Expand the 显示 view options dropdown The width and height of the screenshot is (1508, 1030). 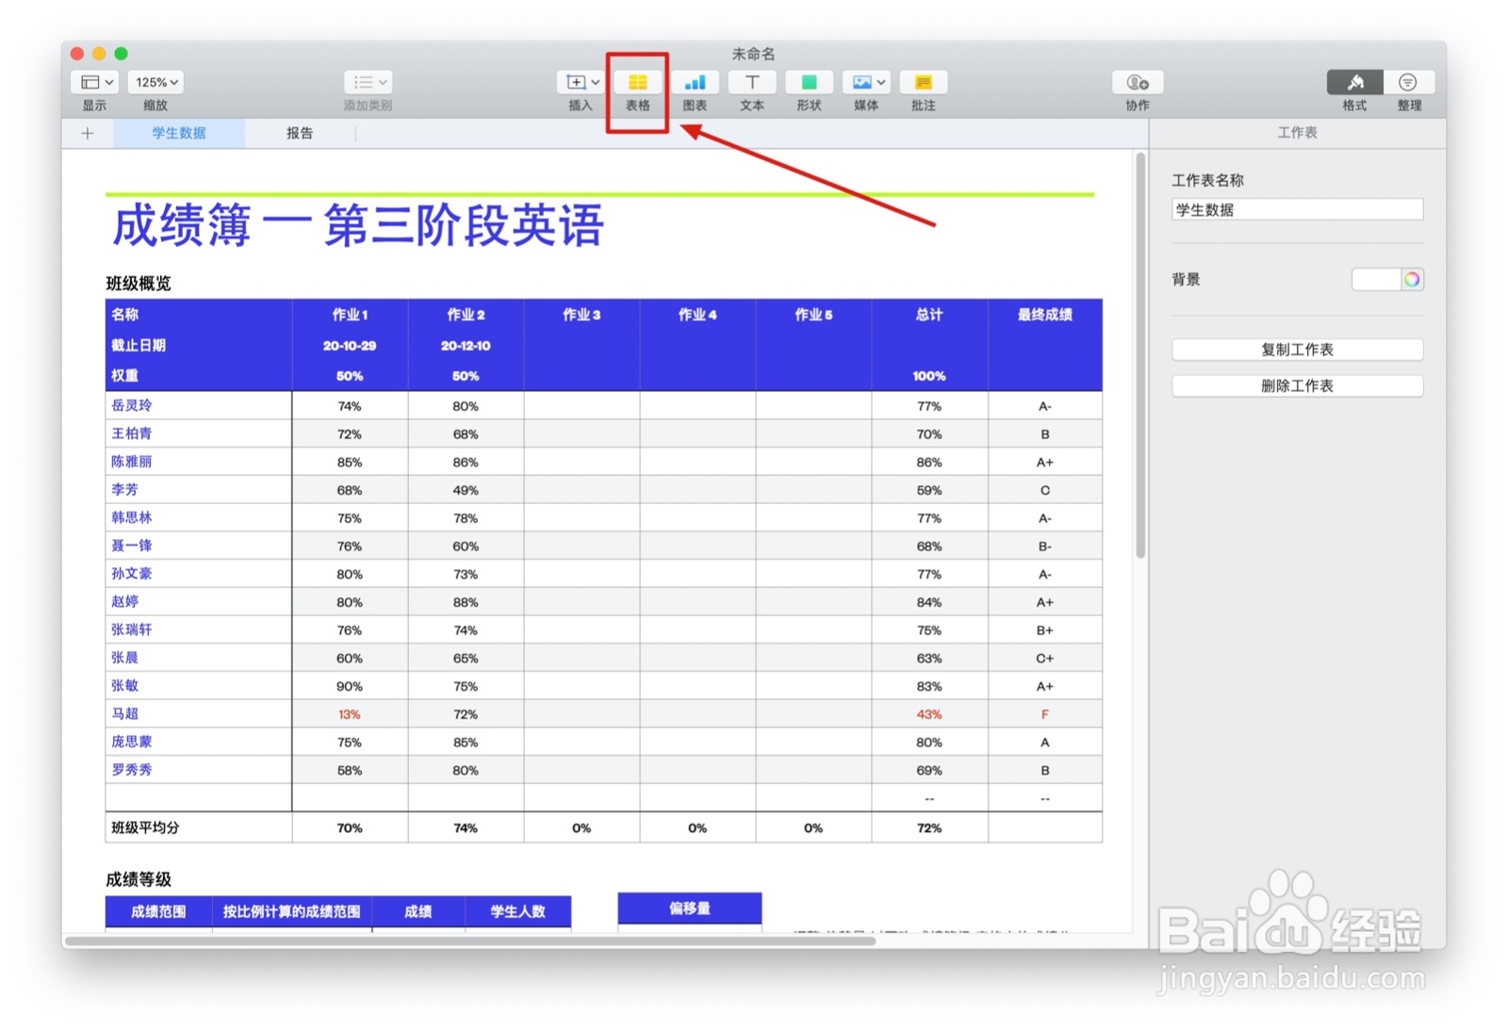click(93, 82)
